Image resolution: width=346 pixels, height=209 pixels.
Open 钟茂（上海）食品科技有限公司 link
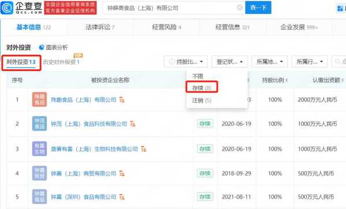(x=89, y=124)
